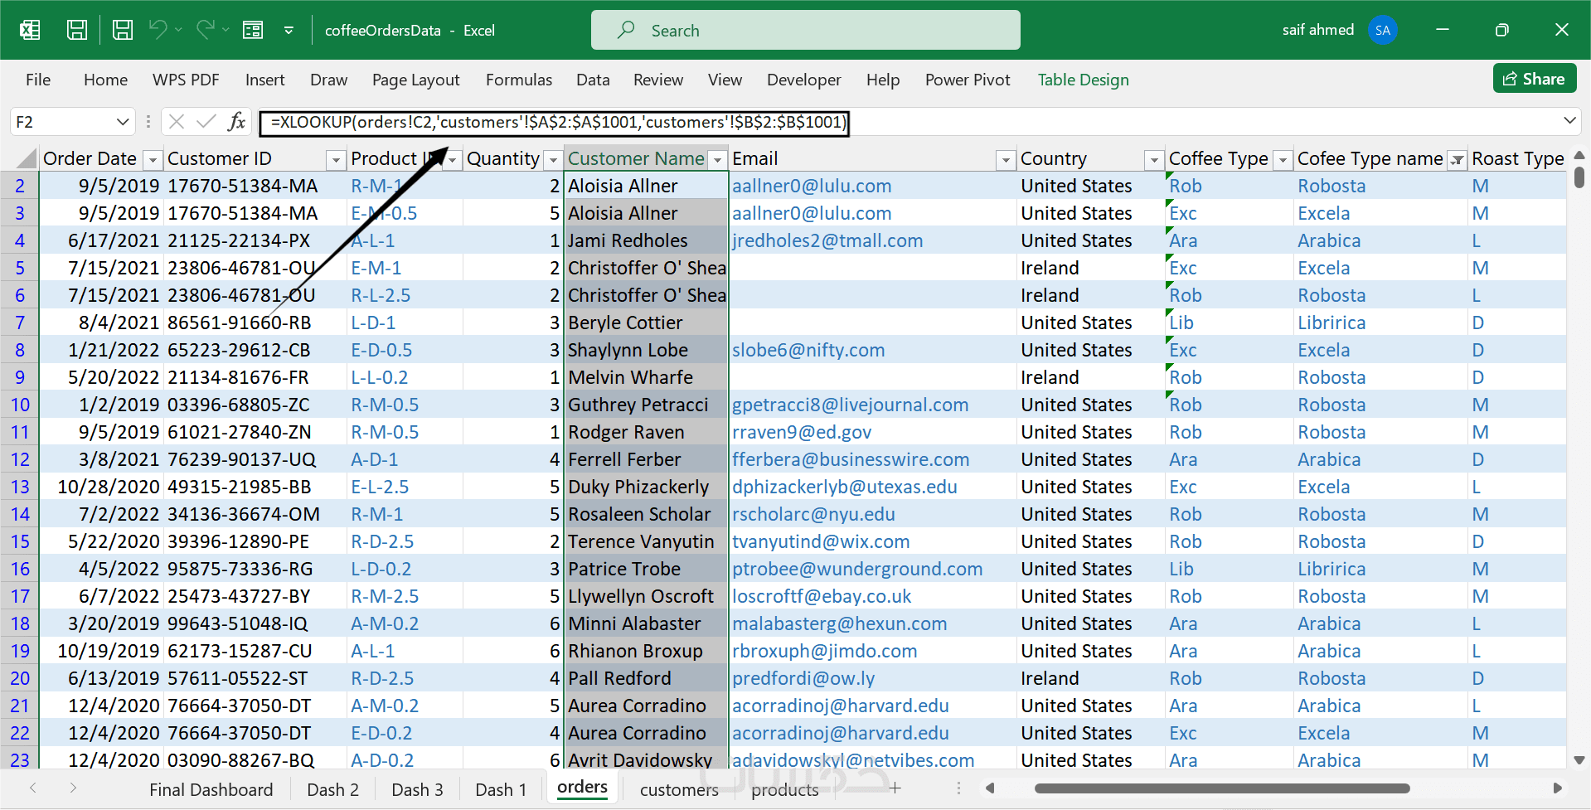
Task: Open the Review tab
Action: pos(658,80)
